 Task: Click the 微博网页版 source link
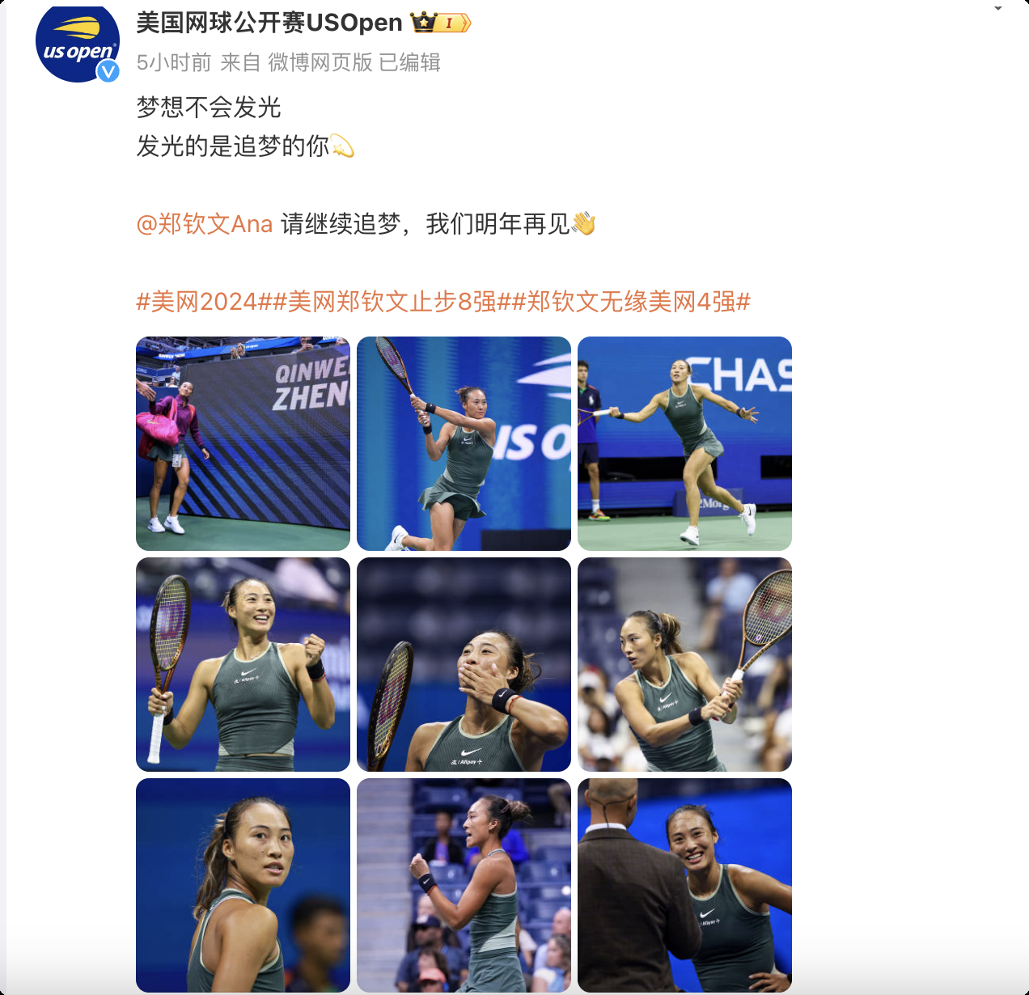pyautogui.click(x=320, y=62)
